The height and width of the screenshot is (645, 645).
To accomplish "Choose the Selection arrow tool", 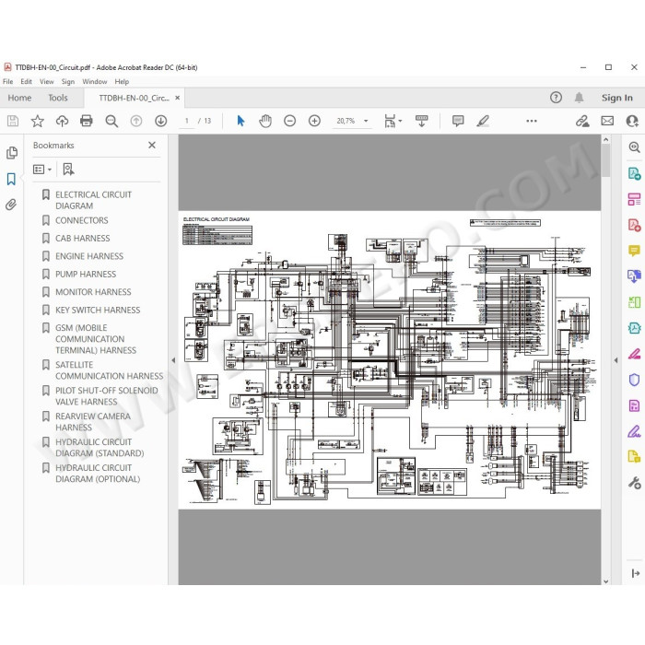I will pyautogui.click(x=241, y=121).
